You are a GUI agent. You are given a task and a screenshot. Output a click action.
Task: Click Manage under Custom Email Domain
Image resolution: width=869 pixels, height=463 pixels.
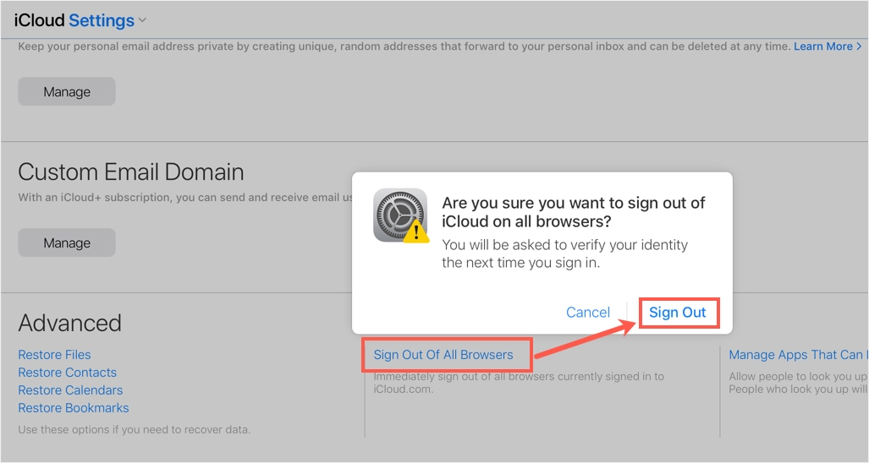(x=67, y=242)
